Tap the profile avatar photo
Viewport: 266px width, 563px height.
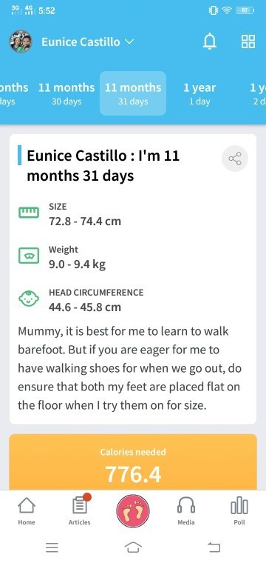pyautogui.click(x=21, y=41)
